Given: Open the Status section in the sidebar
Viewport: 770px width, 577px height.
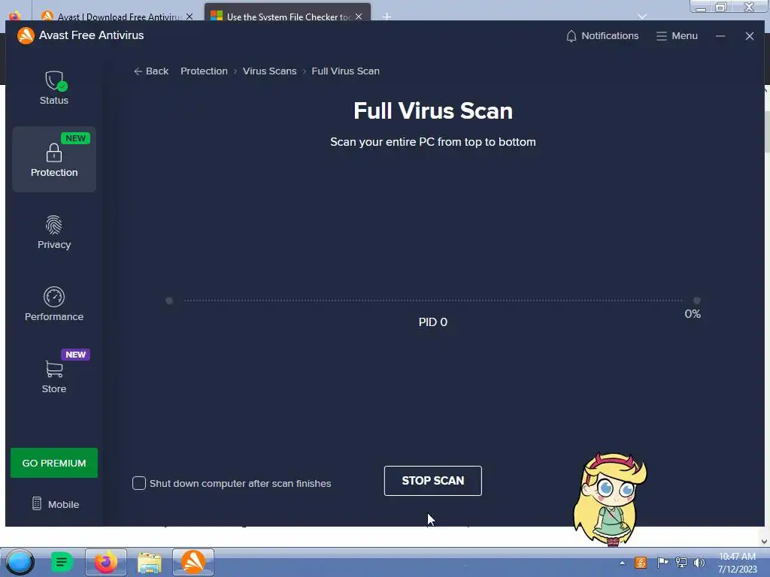Looking at the screenshot, I should click(54, 88).
